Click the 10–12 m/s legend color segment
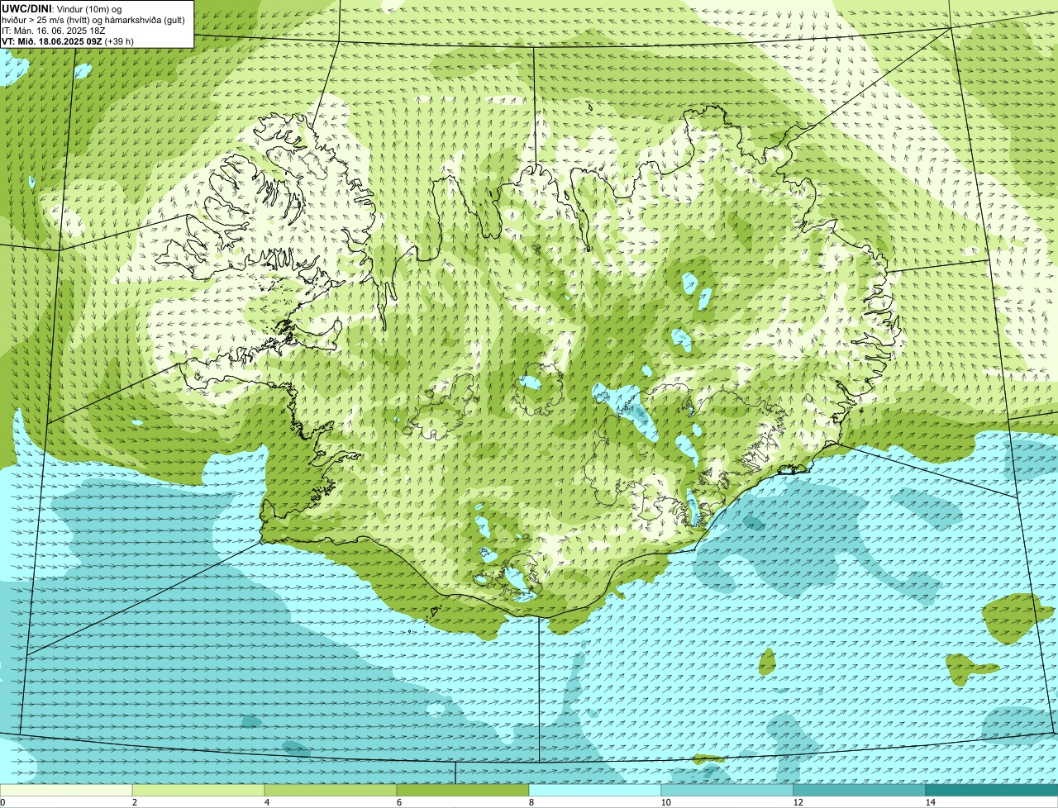Screen dimensions: 1058x808 727,790
